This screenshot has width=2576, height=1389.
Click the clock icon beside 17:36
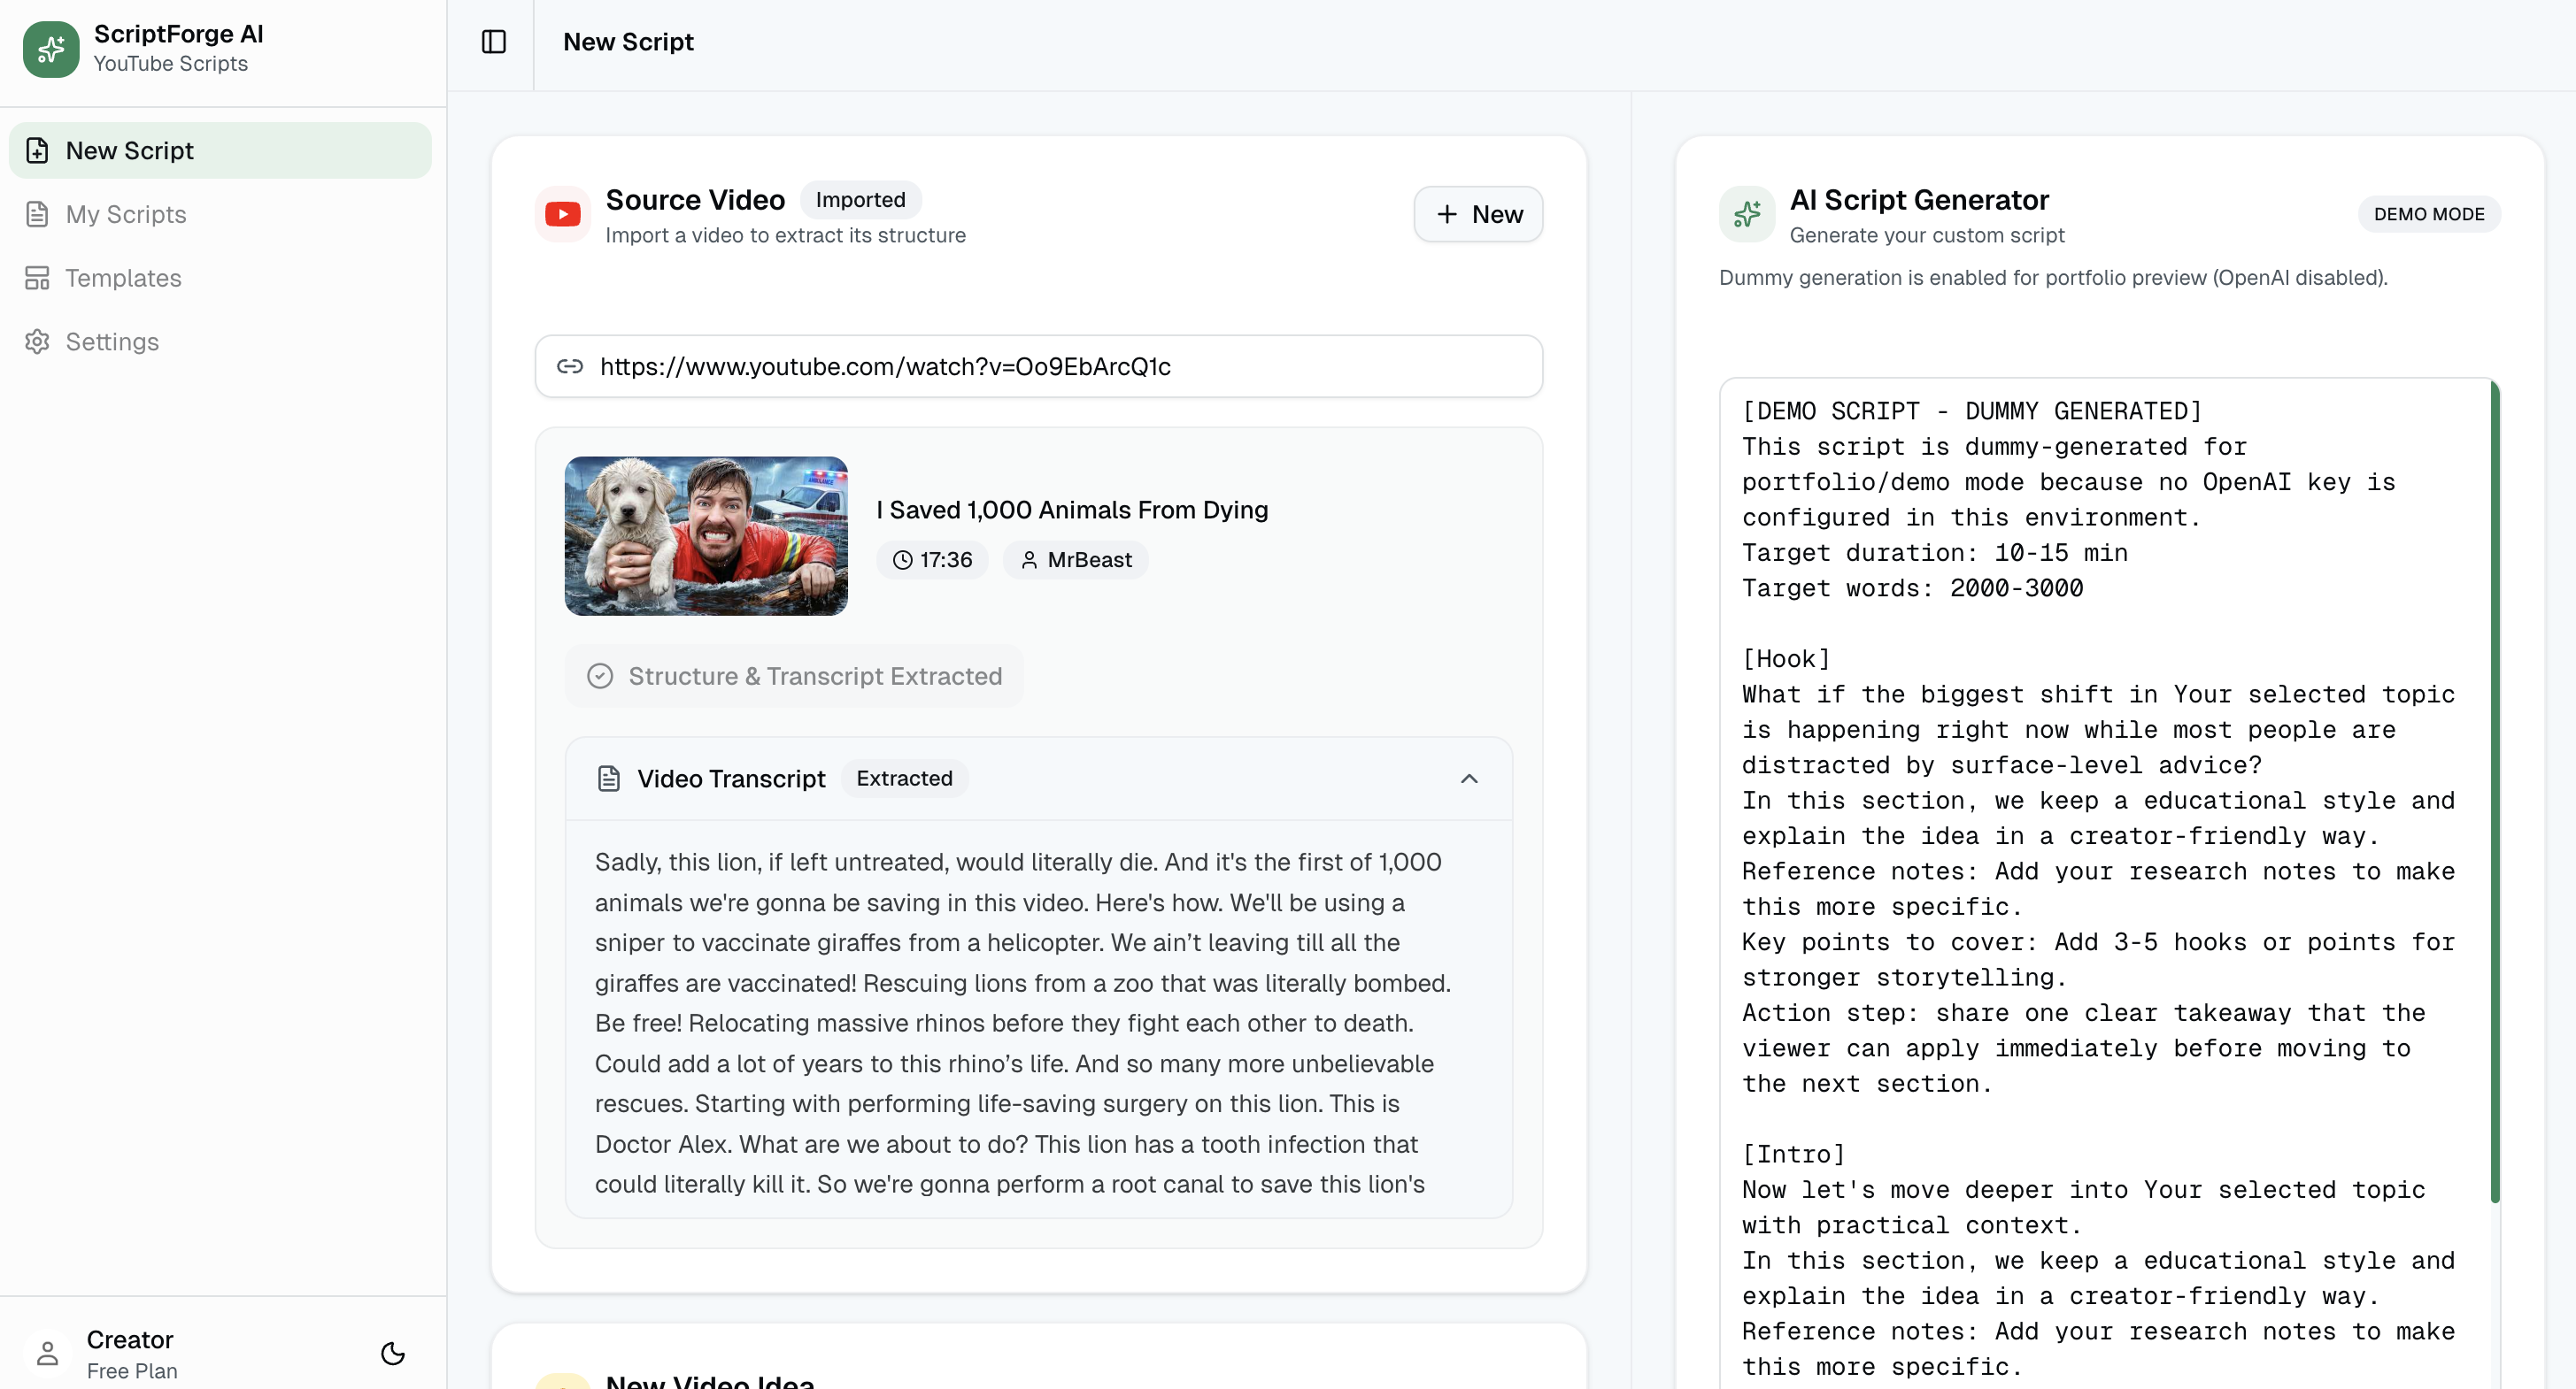point(903,560)
